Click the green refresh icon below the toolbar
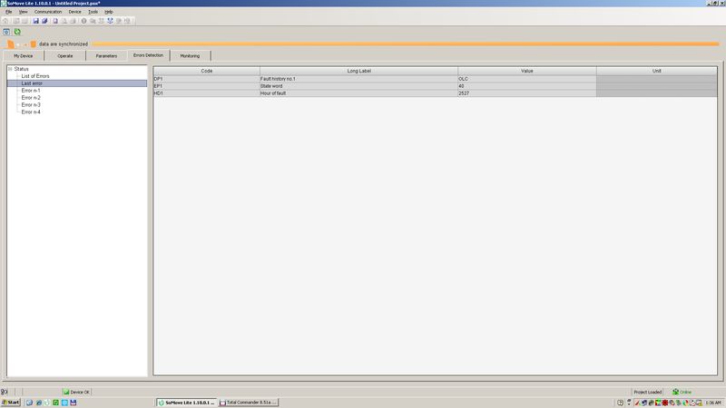Screen dimensions: 726x408 pyautogui.click(x=16, y=32)
